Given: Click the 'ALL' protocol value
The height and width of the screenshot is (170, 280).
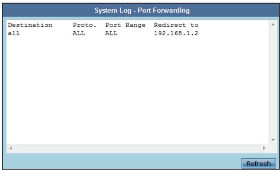Looking at the screenshot, I should (79, 33).
